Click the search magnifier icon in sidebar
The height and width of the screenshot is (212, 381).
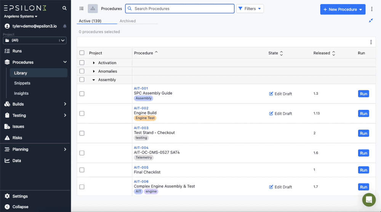[x=64, y=8]
